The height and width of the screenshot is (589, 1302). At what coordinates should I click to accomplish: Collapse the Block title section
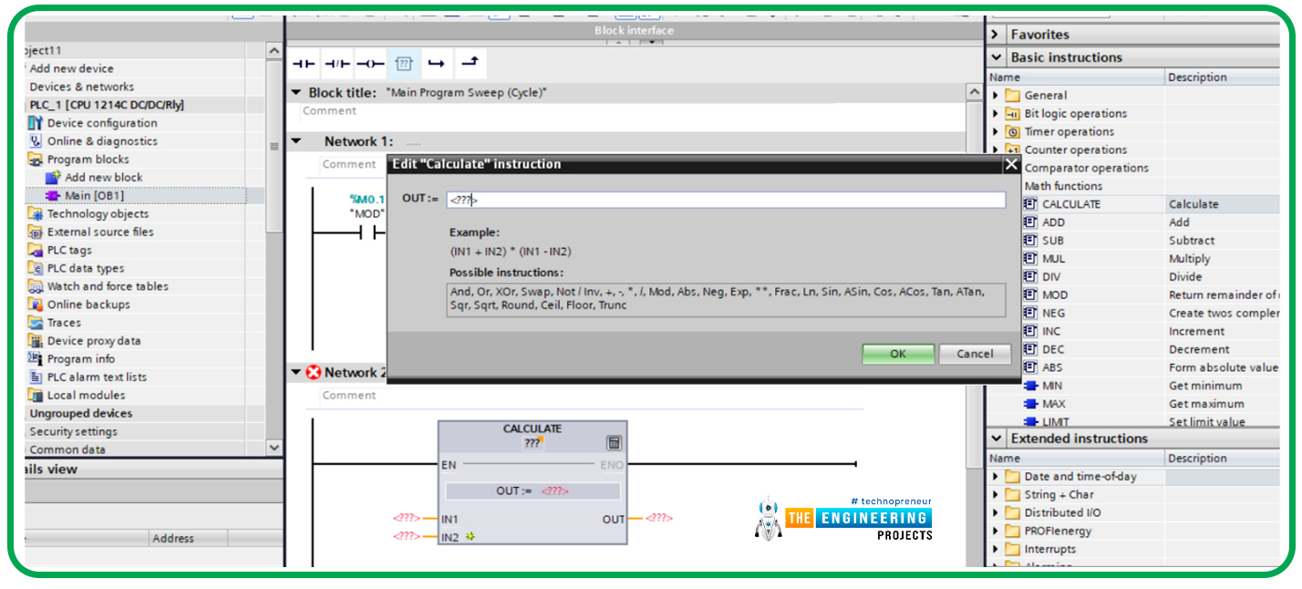pos(296,93)
